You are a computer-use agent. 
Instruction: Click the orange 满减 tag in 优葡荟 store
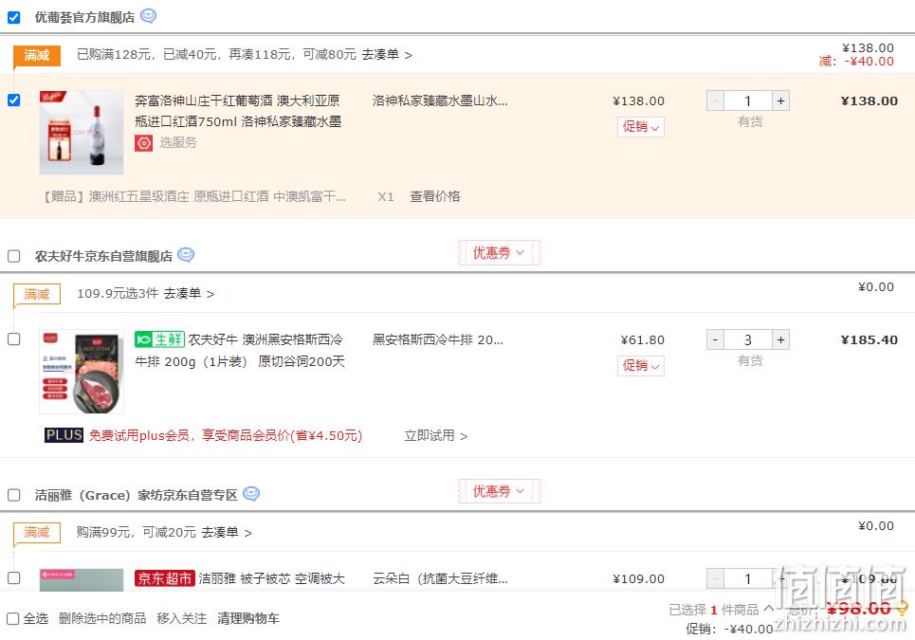(x=37, y=55)
